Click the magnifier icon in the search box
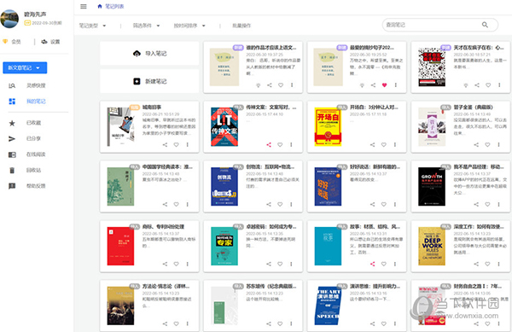 (x=485, y=25)
